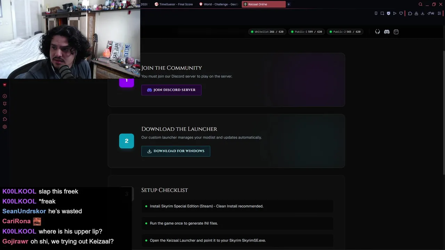Open browser tab search magnifier icon

tap(420, 4)
